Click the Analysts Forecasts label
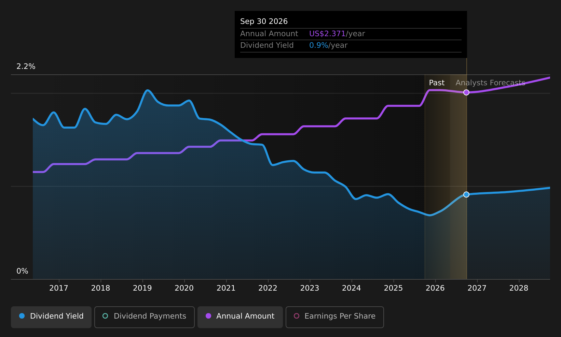This screenshot has height=337, width=561. [x=490, y=83]
